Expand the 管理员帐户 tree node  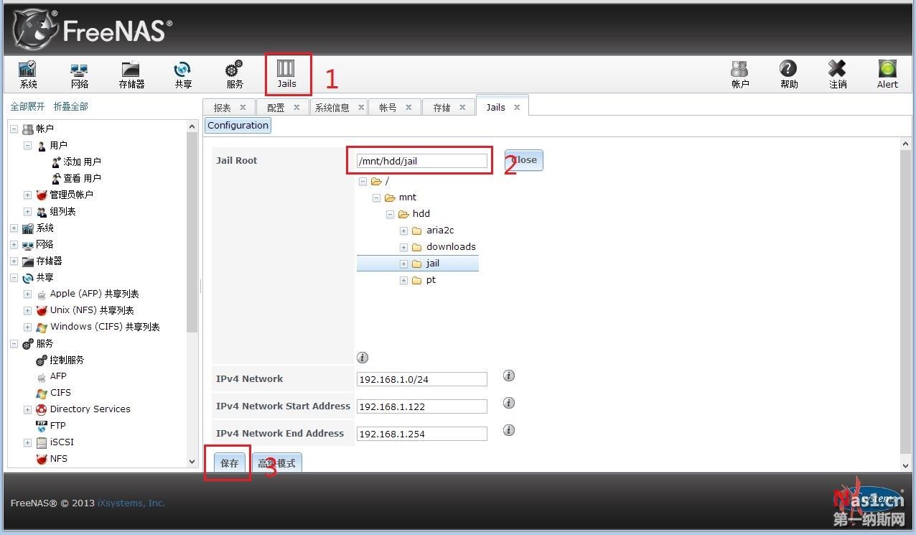pos(27,195)
